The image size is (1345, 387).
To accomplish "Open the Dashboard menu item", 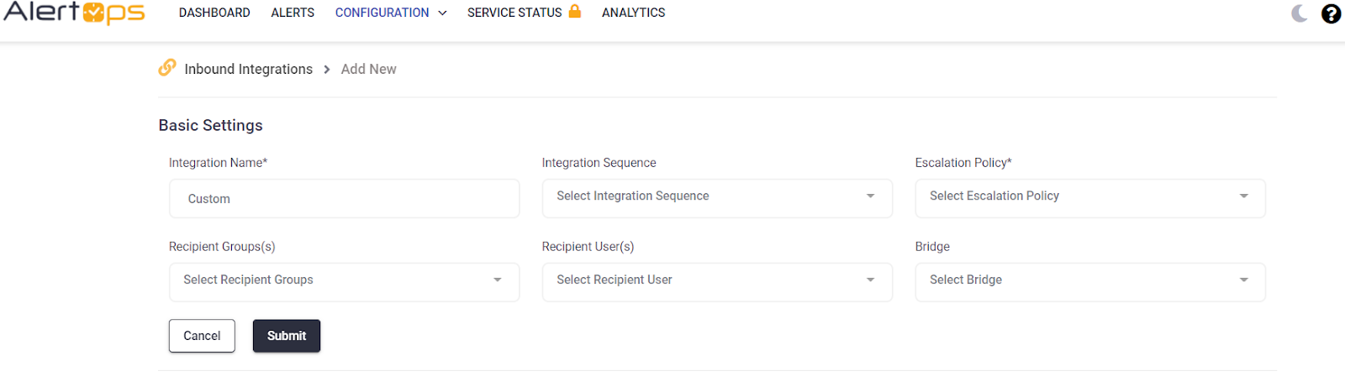I will point(214,13).
